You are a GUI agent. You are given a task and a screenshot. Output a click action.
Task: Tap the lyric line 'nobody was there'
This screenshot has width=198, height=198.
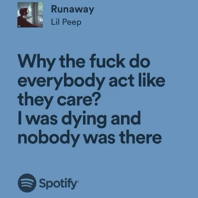point(90,138)
